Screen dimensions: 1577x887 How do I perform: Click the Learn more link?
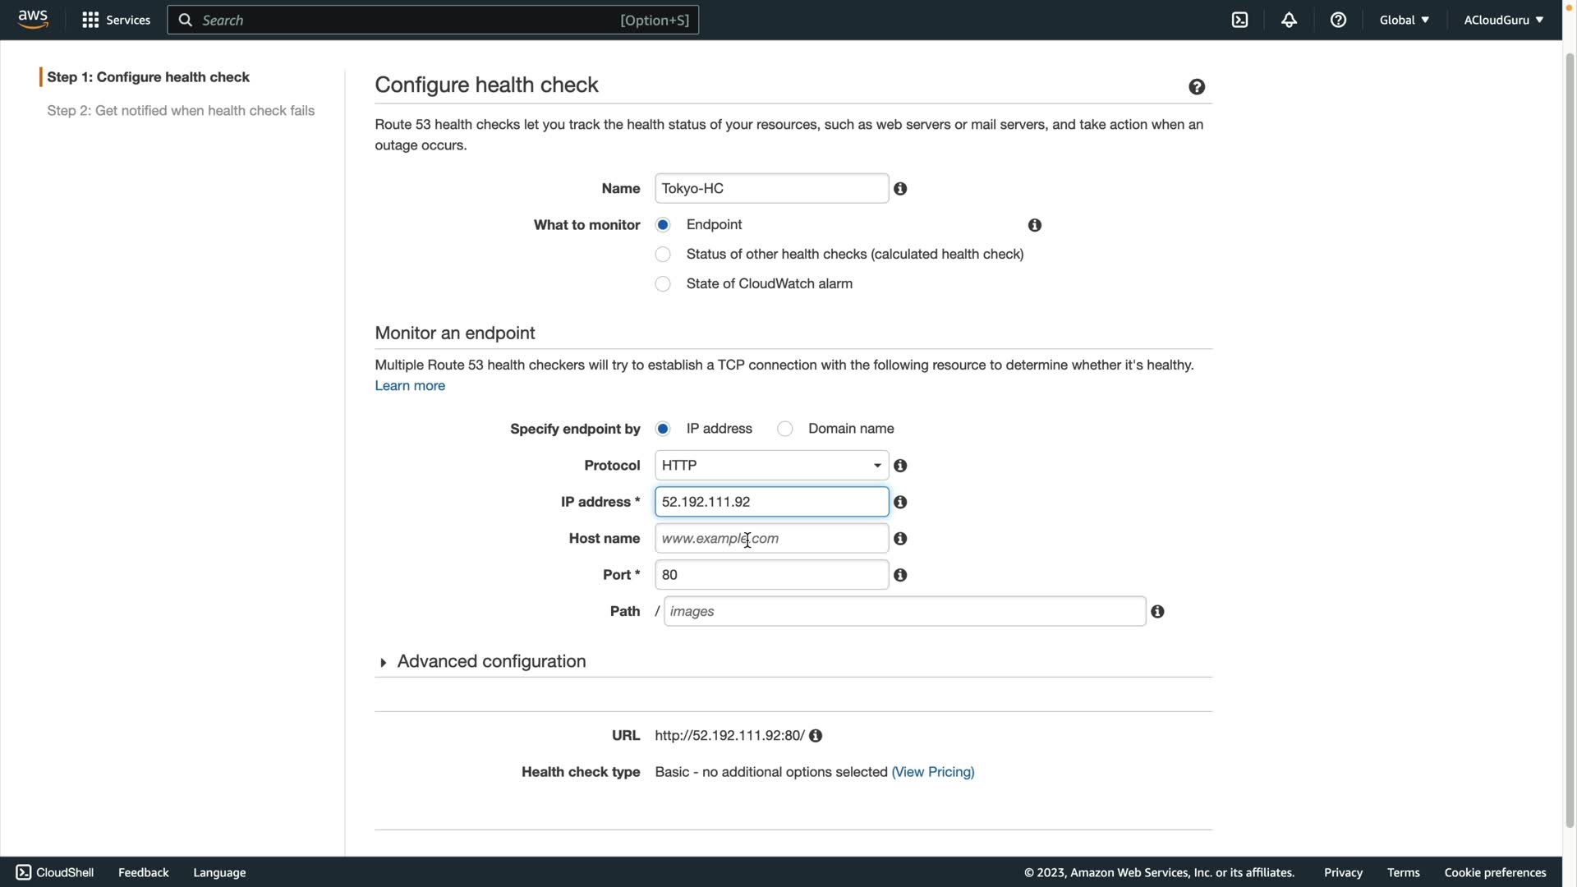click(410, 386)
